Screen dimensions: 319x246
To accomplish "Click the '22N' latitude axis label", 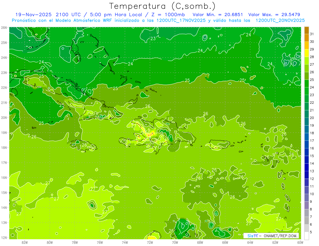I will pos(4,88).
